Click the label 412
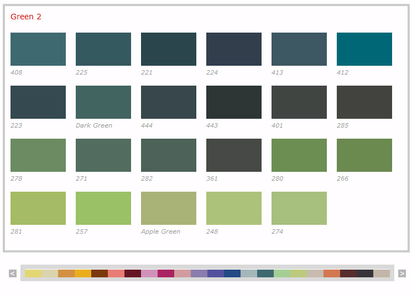The image size is (412, 295). click(343, 72)
